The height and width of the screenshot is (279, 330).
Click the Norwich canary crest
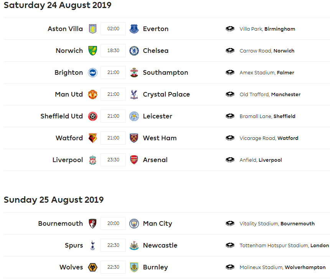(x=92, y=51)
